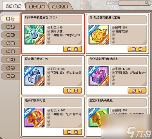
Task: Switch to the 金贝商城 tab
Action: [x=37, y=6]
